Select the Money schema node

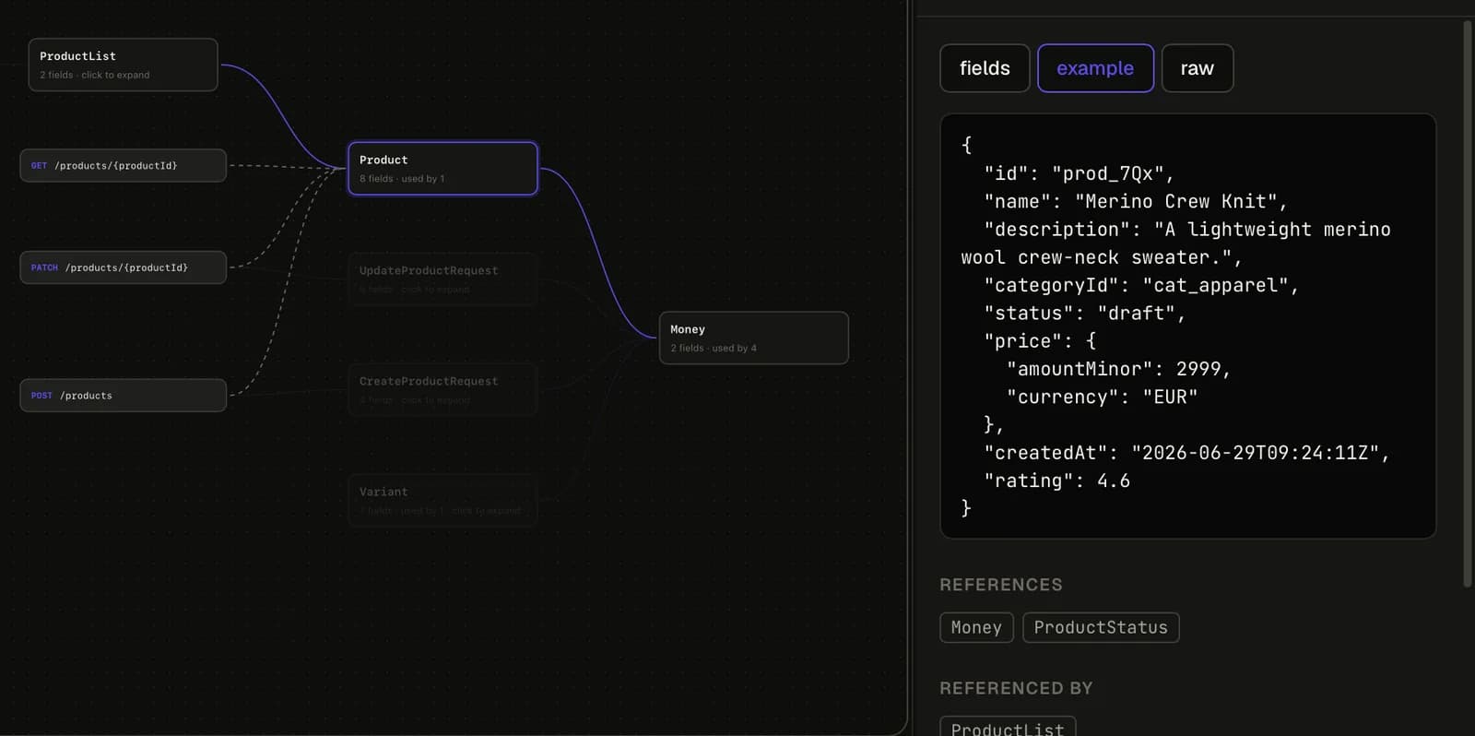(x=753, y=338)
